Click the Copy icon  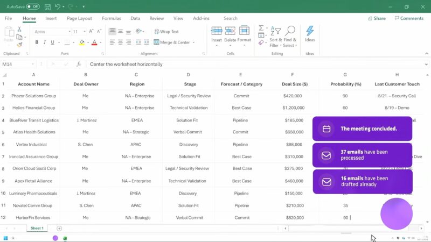coord(19,37)
